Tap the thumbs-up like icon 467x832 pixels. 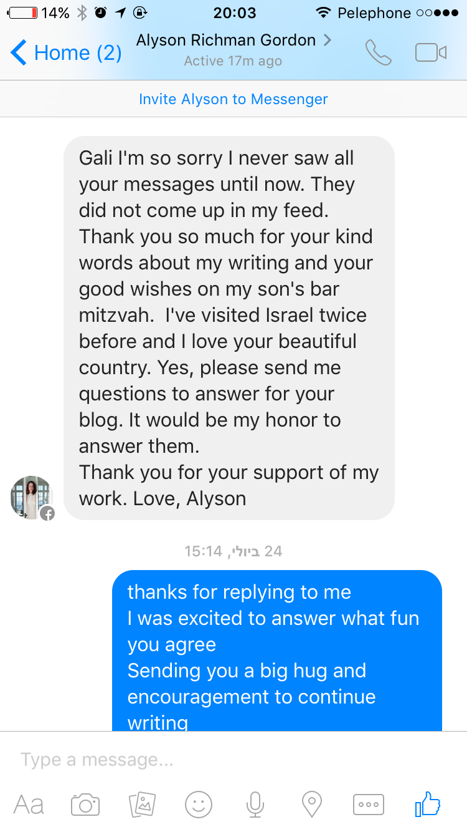[428, 805]
